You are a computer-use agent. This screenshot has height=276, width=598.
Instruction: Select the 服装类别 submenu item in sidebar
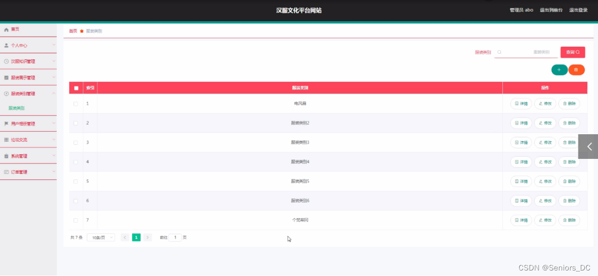pyautogui.click(x=17, y=108)
